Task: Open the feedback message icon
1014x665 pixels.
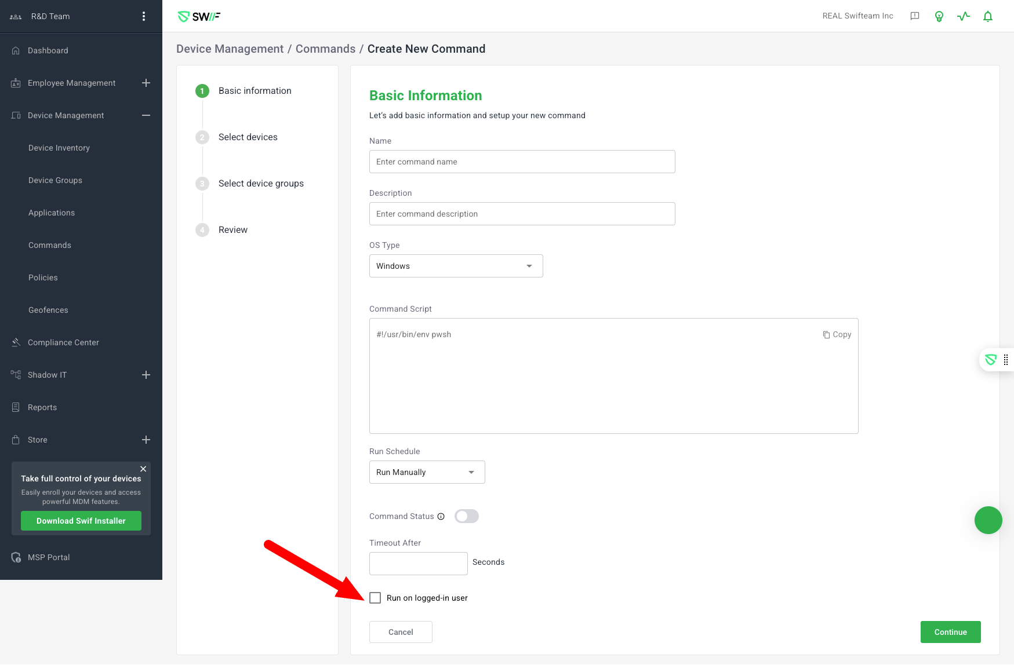Action: [915, 16]
